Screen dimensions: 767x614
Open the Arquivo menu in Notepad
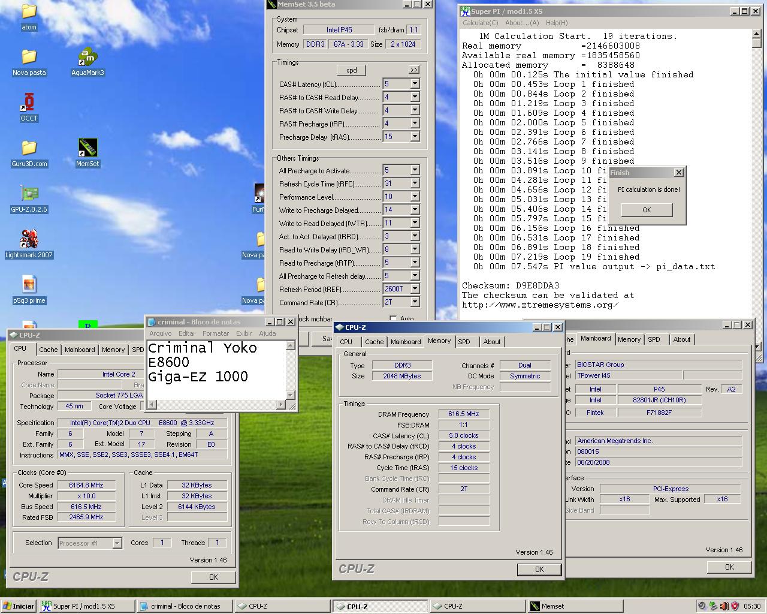coord(160,333)
